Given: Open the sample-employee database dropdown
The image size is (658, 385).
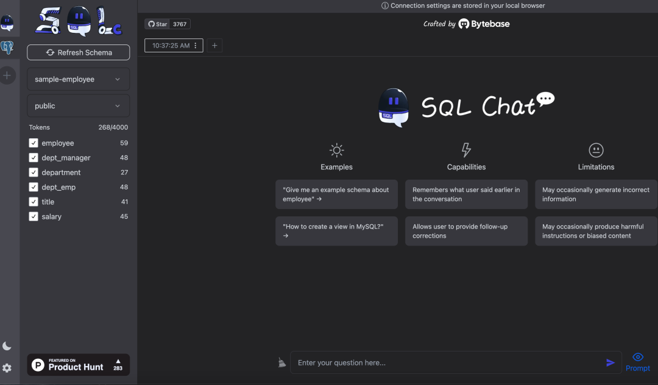Looking at the screenshot, I should click(x=79, y=79).
